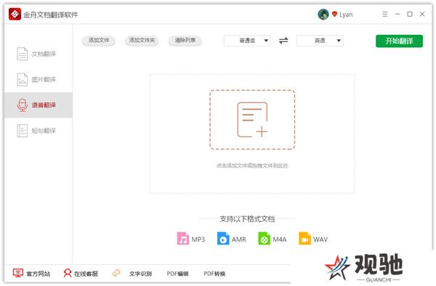Viewport: 436px width, 286px height.
Task: Click the add file icon in dashed box
Action: click(x=252, y=120)
